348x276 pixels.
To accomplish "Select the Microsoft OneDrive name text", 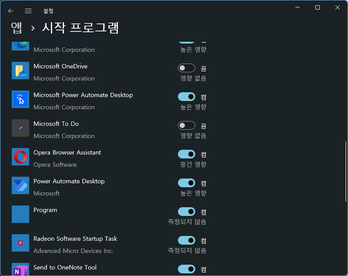I will pos(60,66).
